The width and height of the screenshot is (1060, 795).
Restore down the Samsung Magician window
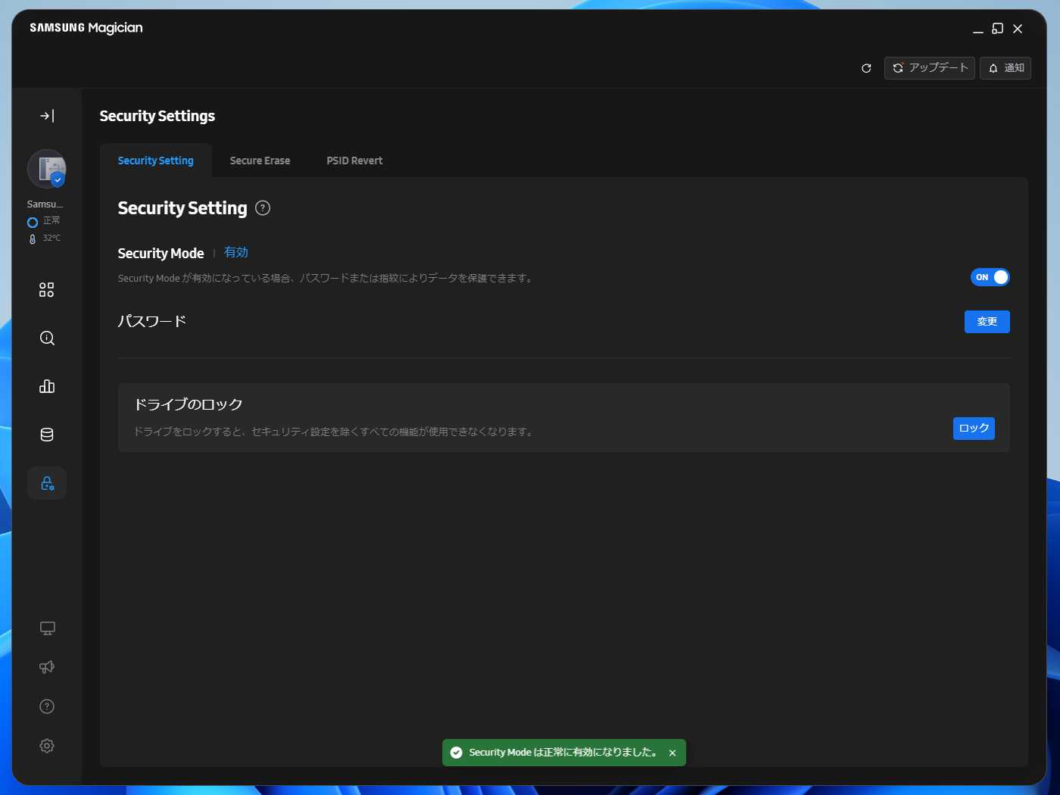click(998, 29)
